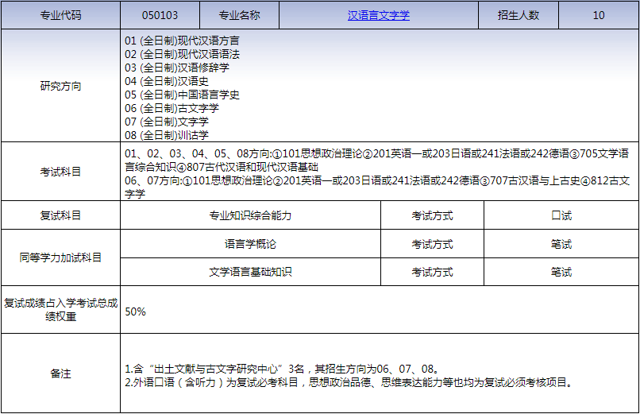Select direction 03 汉语修辞学

[x=177, y=68]
